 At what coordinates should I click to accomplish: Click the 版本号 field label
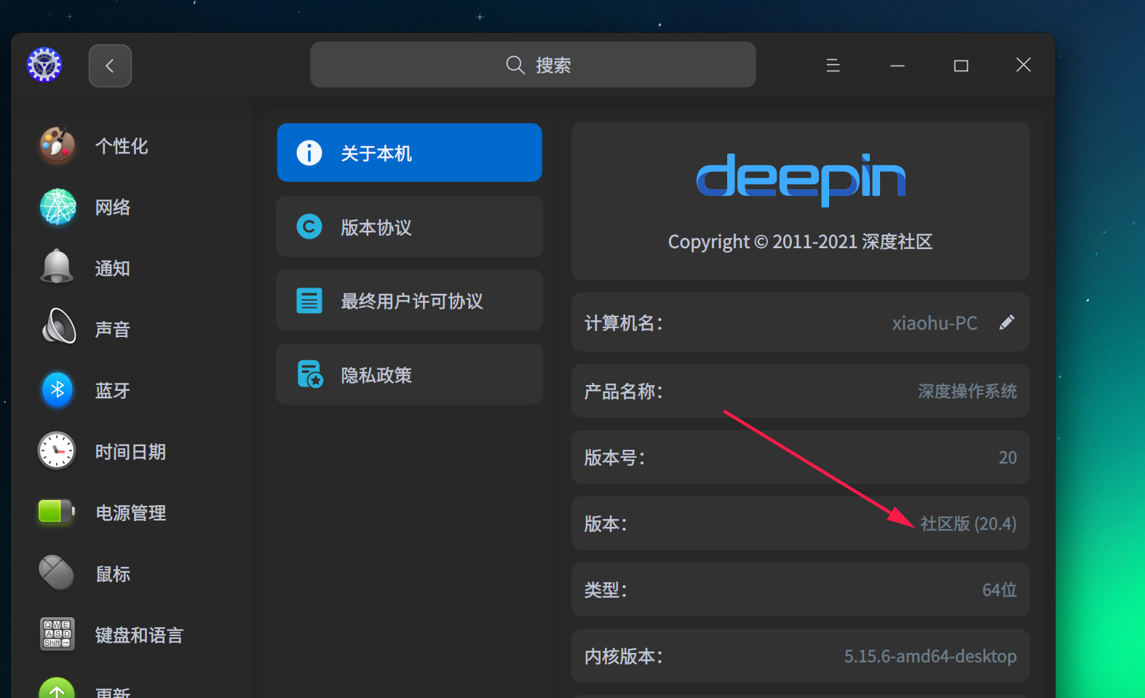click(x=614, y=457)
